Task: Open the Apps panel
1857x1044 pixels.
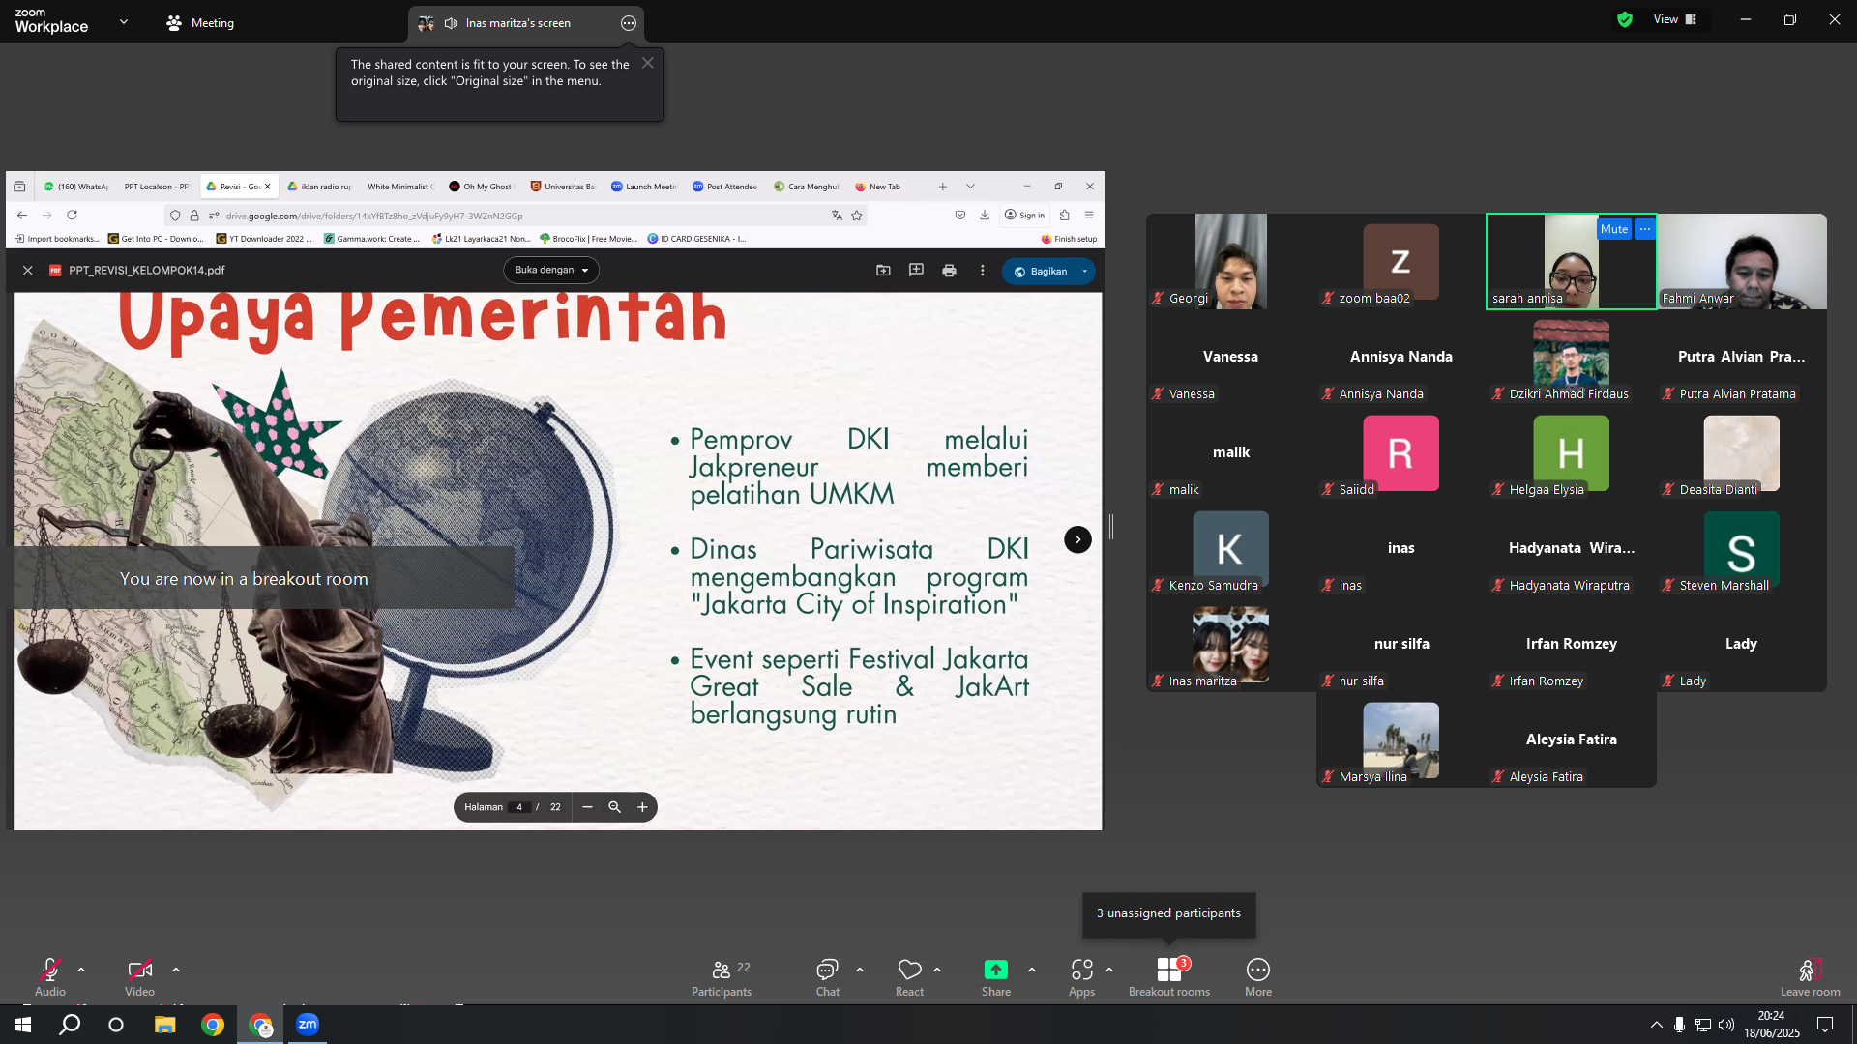Action: click(x=1081, y=976)
